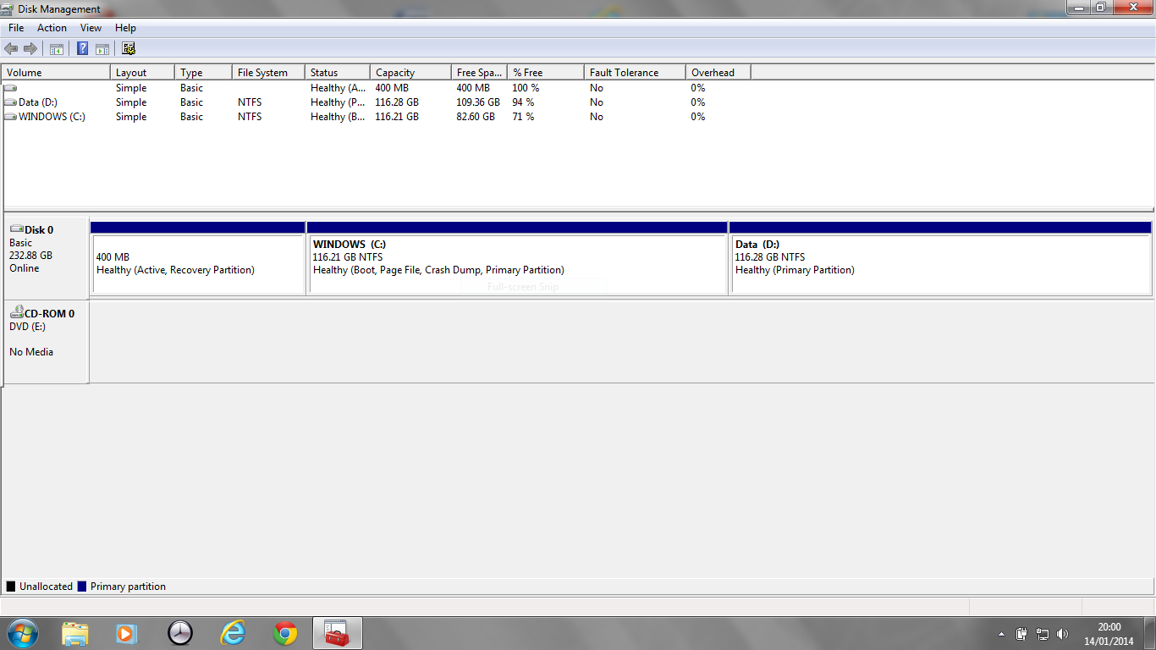Sort by the Capacity column header
Screen dimensions: 1156x650
point(410,73)
